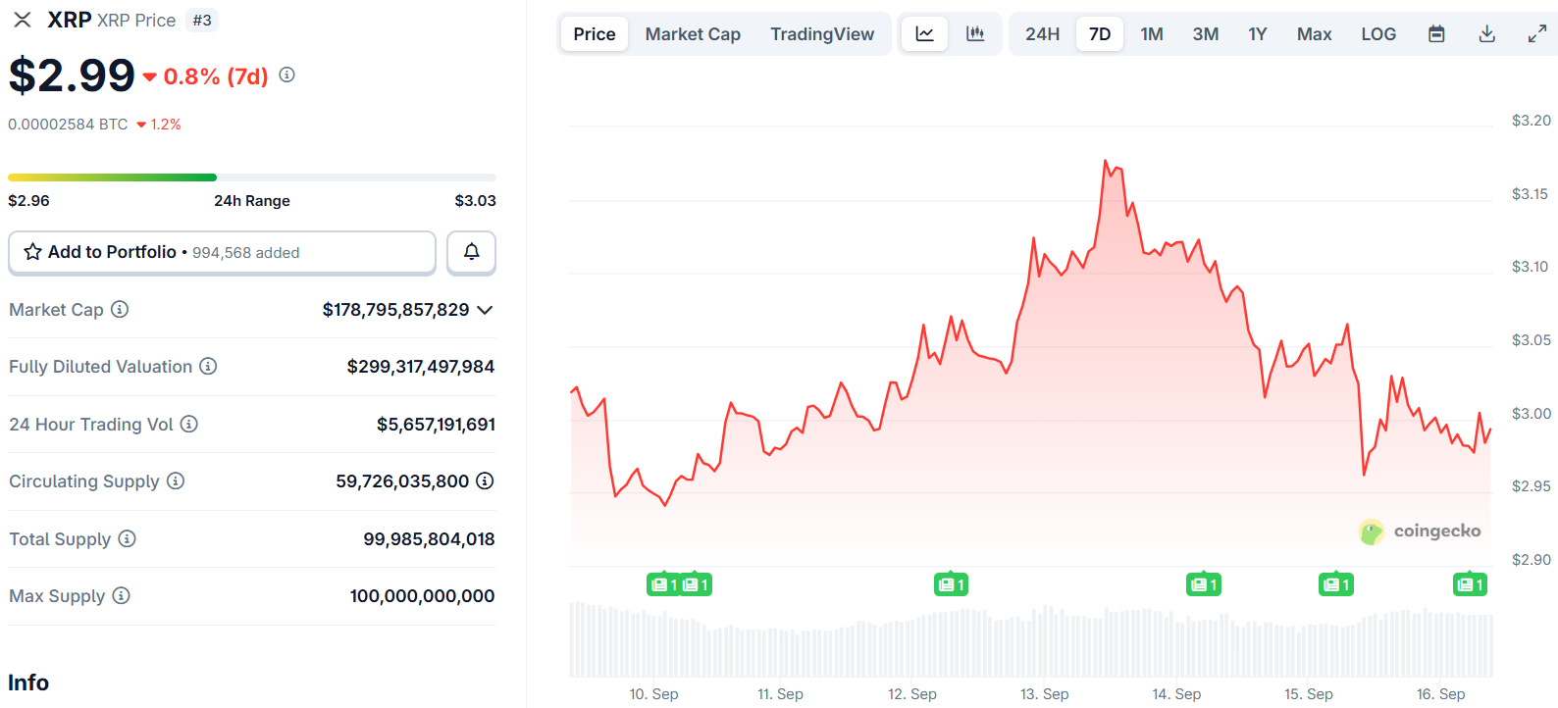Set chart range to Max
1558x708 pixels.
point(1314,34)
